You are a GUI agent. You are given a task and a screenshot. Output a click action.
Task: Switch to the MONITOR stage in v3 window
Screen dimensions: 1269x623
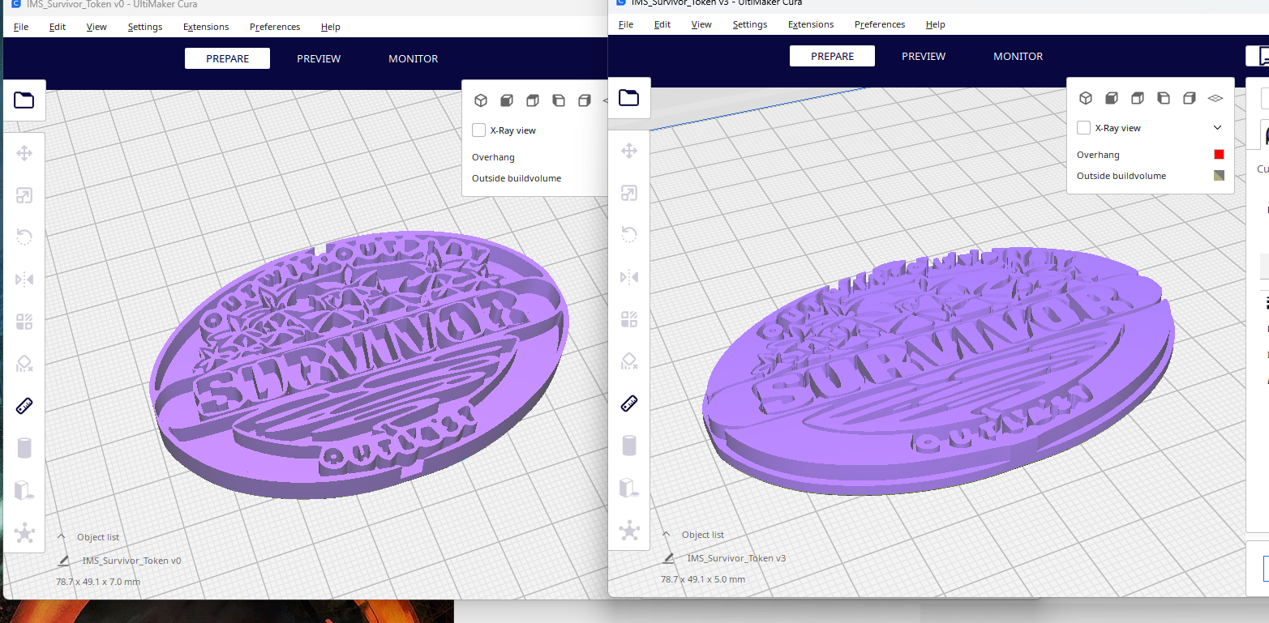click(1018, 56)
